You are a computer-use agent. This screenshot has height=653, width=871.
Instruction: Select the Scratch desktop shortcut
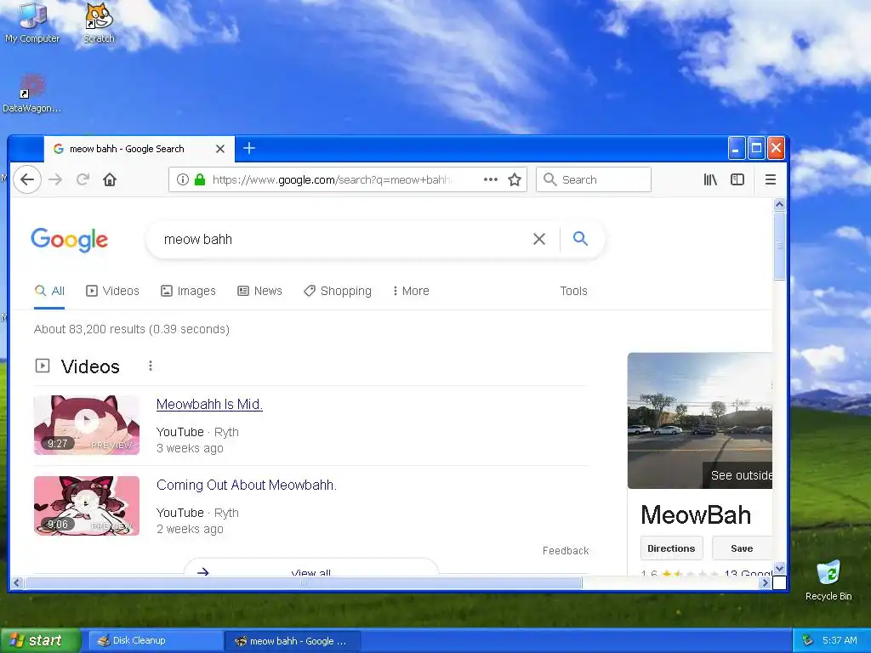pos(99,23)
